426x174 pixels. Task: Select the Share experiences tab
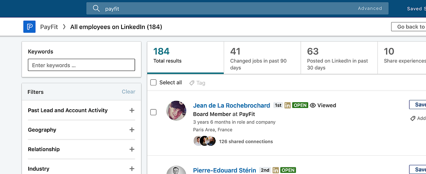click(402, 57)
